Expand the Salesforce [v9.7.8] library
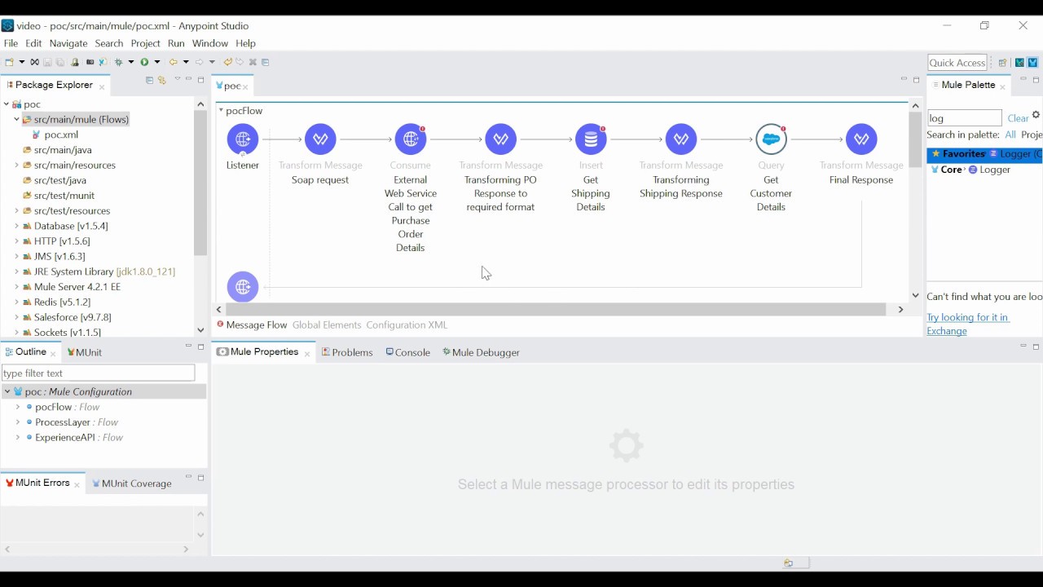The width and height of the screenshot is (1043, 587). click(x=17, y=318)
